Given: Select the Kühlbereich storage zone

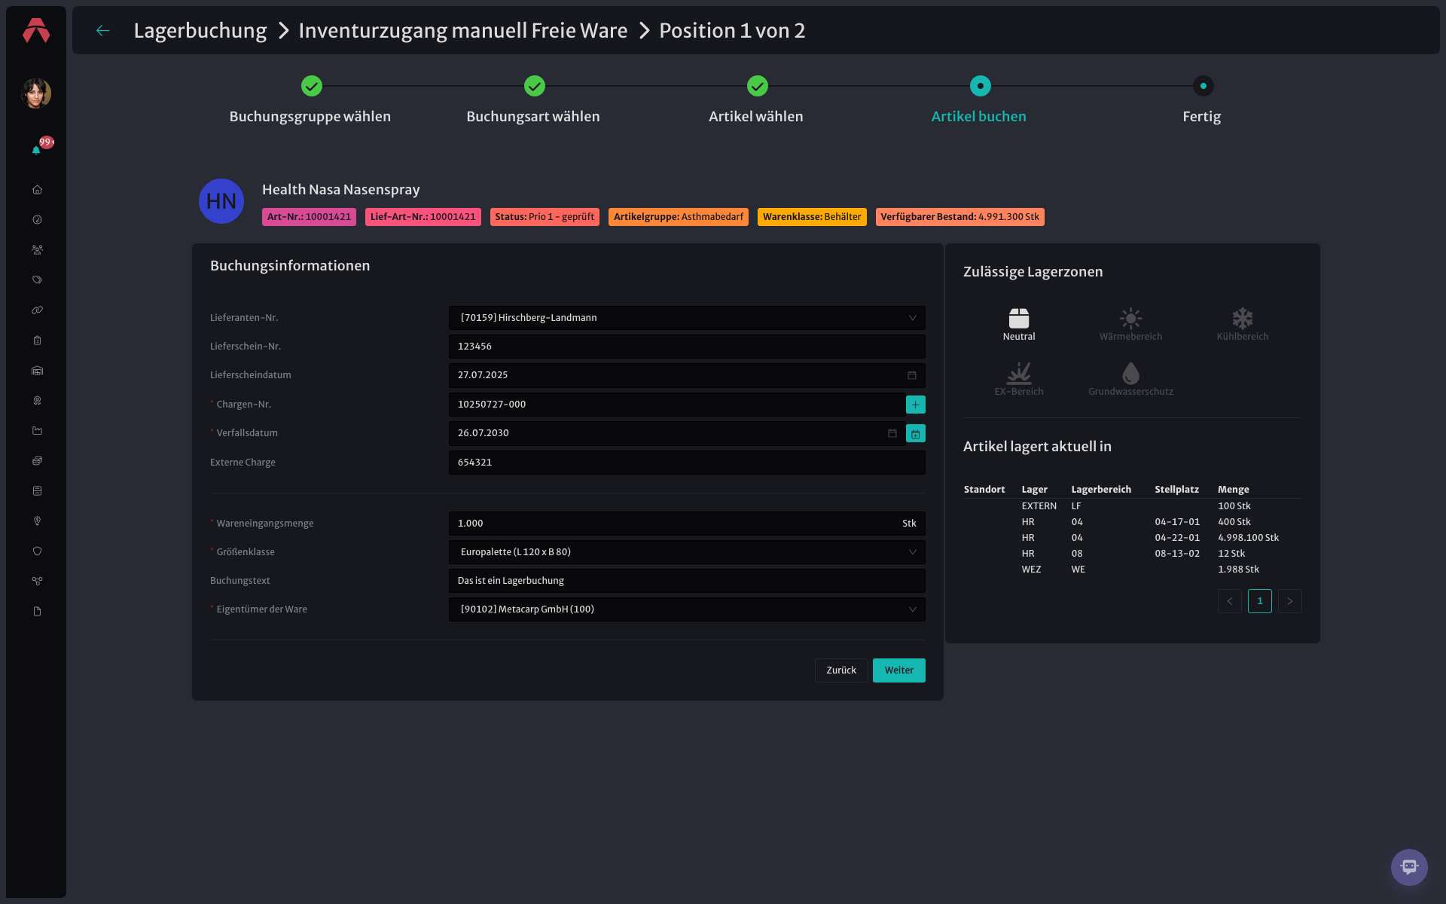Looking at the screenshot, I should coord(1242,325).
